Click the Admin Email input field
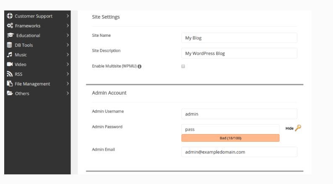The width and height of the screenshot is (333, 184). (239, 152)
